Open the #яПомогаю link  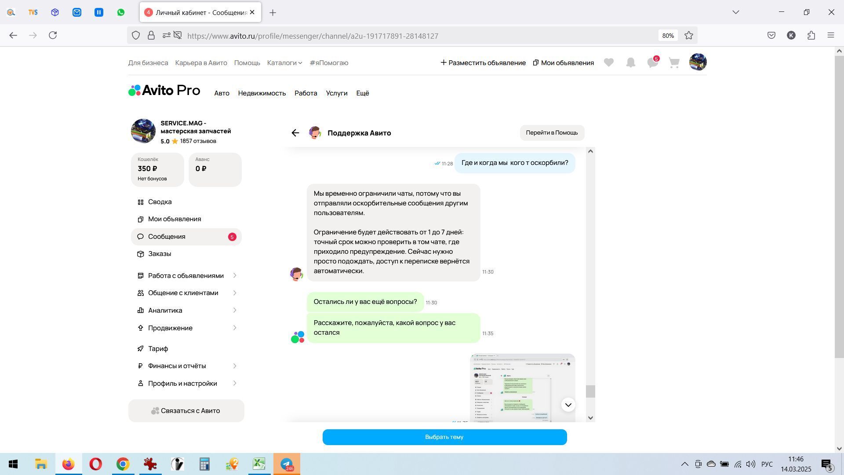[x=329, y=63]
